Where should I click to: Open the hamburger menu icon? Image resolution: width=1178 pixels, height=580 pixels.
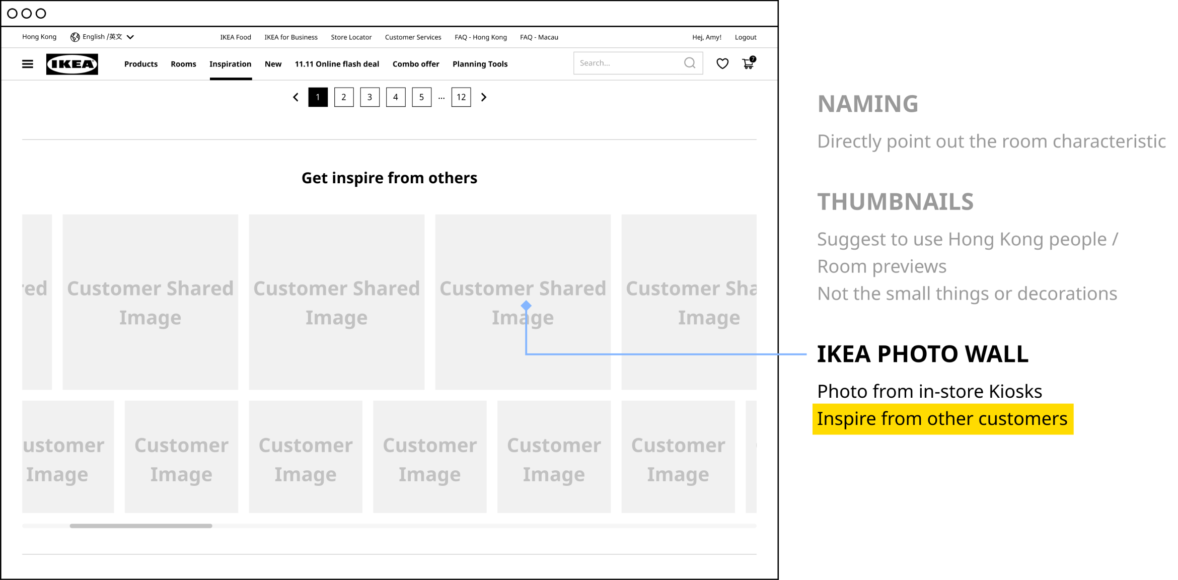pos(28,64)
